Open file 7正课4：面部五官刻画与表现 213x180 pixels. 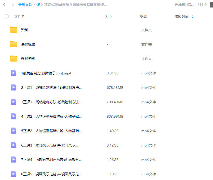pos(51,160)
